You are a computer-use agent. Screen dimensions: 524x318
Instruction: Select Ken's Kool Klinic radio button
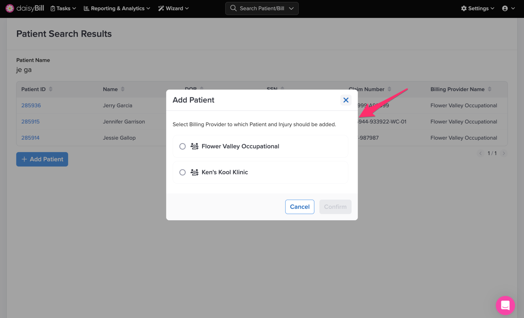click(182, 172)
